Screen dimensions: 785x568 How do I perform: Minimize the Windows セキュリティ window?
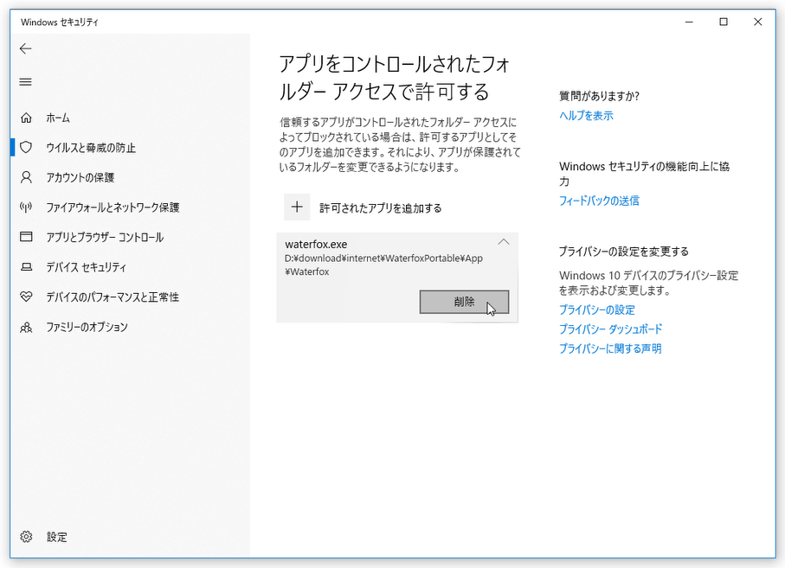(x=689, y=22)
